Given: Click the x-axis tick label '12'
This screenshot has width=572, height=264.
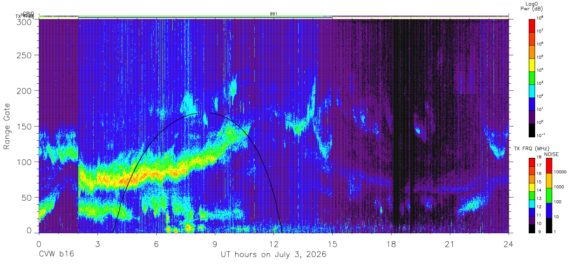Looking at the screenshot, I should [274, 244].
